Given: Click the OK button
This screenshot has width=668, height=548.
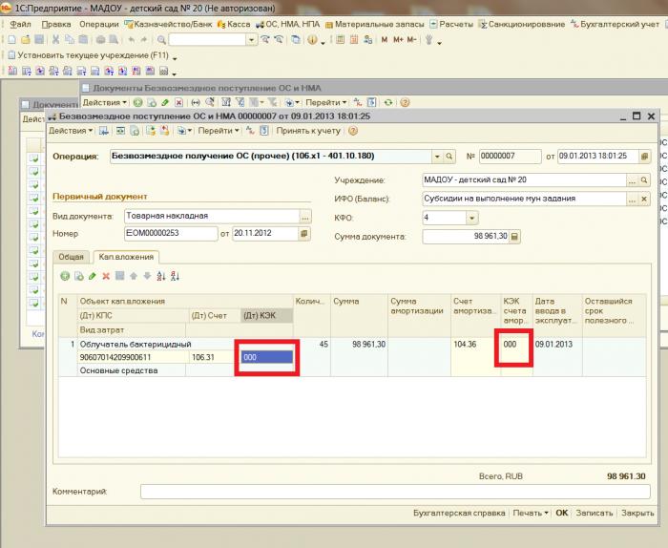Looking at the screenshot, I should [x=561, y=513].
